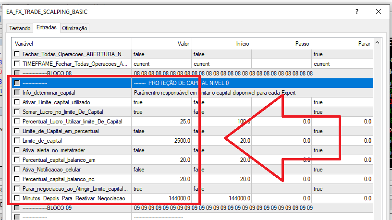Toggle Somar_Lucro_no_limite_De_Capital checkbox
This screenshot has height=220, width=392.
(17, 112)
